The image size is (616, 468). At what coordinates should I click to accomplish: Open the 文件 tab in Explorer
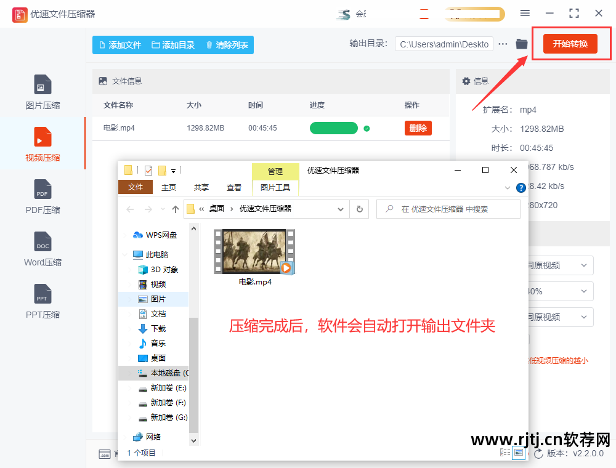click(135, 187)
